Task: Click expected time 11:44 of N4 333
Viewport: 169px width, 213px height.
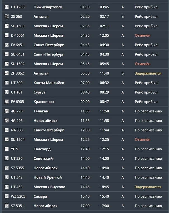Action: click(104, 130)
